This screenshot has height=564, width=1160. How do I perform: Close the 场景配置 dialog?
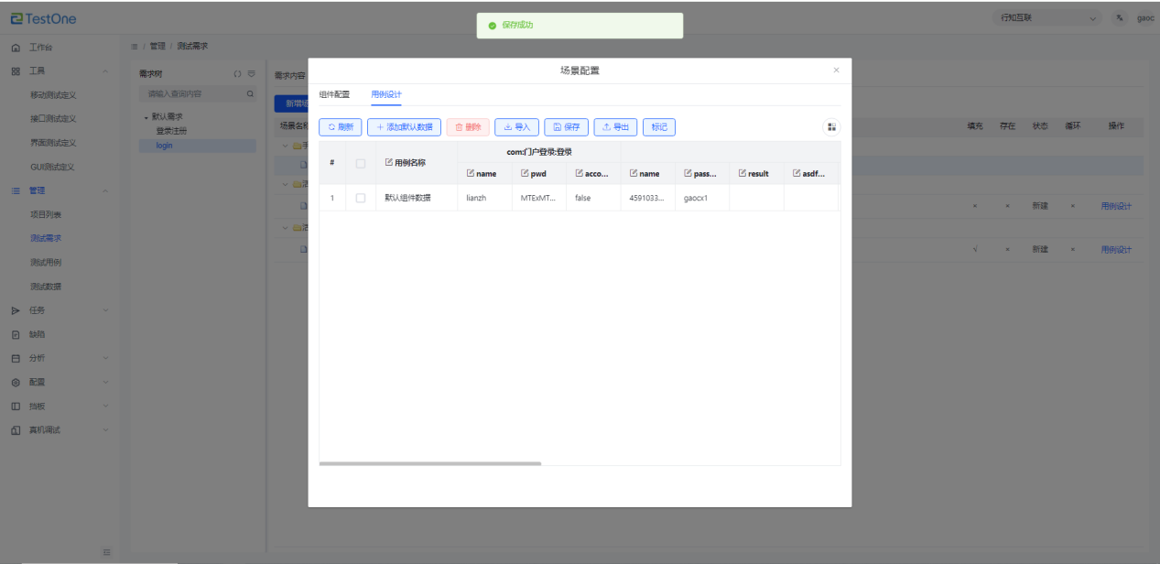click(836, 70)
